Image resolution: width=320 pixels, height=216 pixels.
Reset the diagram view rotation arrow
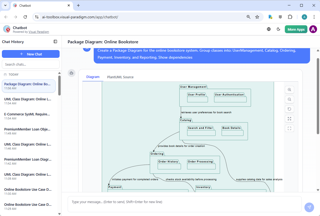pyautogui.click(x=289, y=109)
